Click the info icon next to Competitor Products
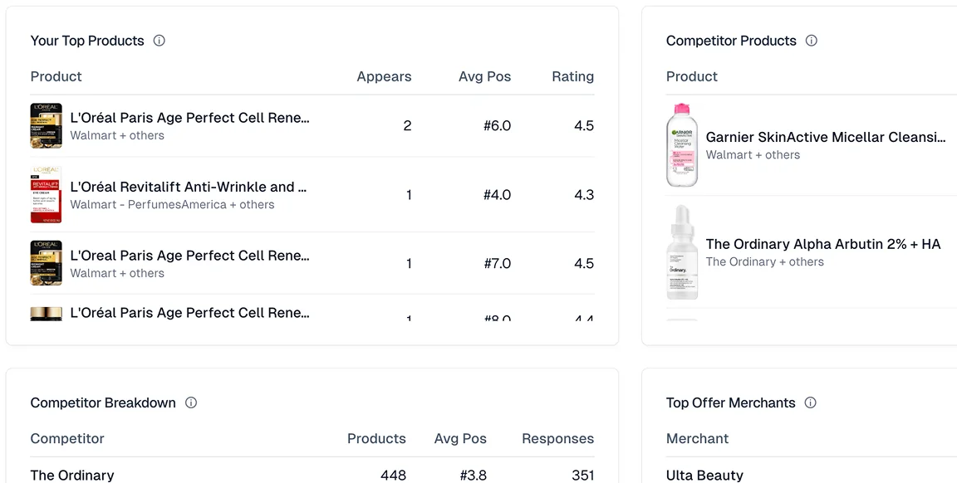 [810, 40]
